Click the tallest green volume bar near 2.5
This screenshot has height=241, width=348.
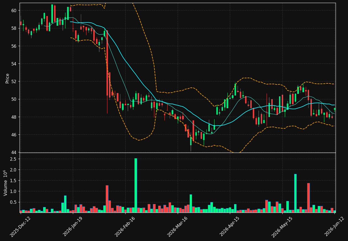136,185
